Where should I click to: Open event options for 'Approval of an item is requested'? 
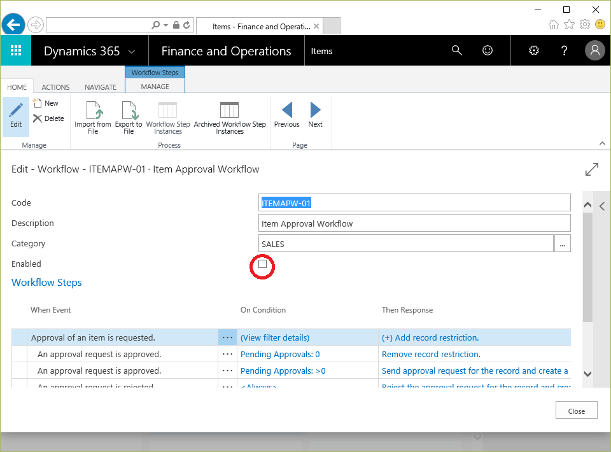point(228,337)
